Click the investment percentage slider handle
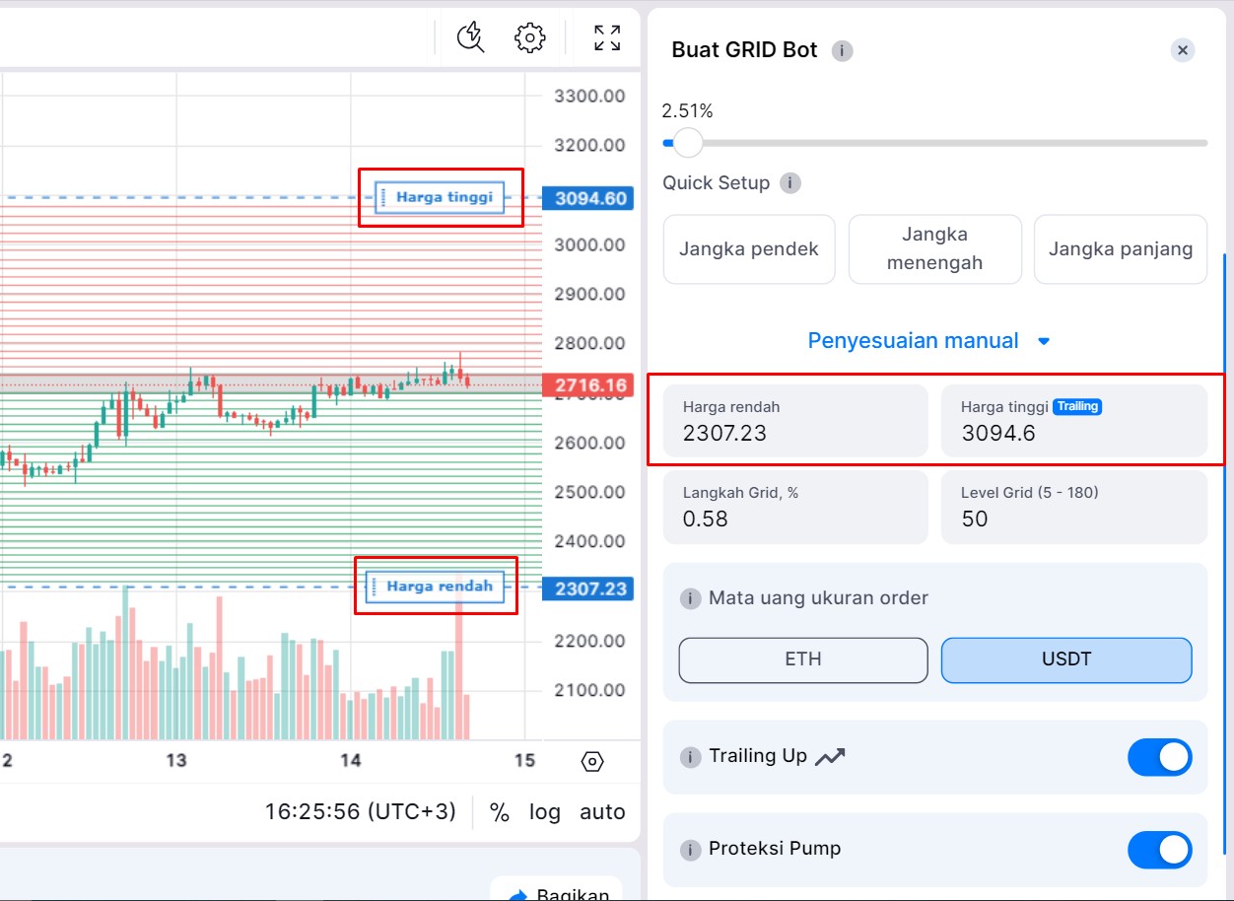 pos(687,143)
